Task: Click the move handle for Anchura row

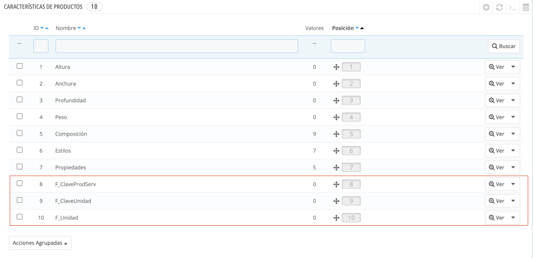Action: (x=337, y=84)
